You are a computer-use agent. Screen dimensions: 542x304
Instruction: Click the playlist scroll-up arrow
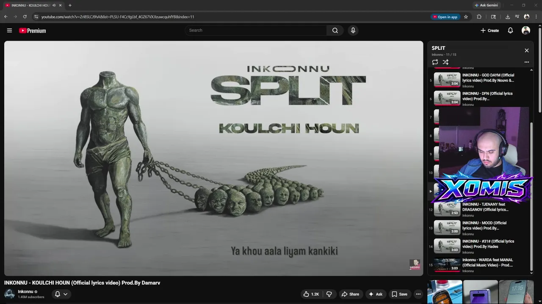(x=531, y=70)
